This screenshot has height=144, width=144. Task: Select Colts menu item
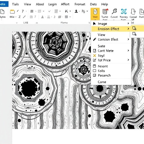point(111,71)
